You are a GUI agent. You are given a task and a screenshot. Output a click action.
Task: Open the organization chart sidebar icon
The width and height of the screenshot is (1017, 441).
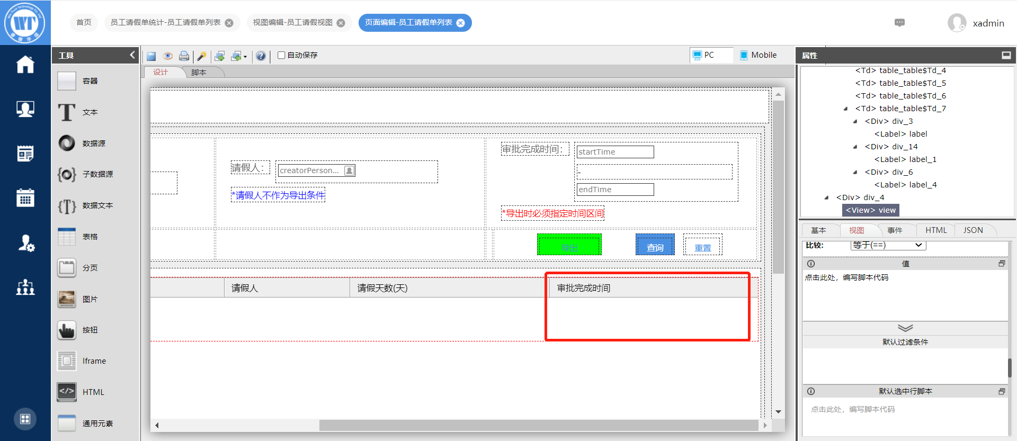25,287
